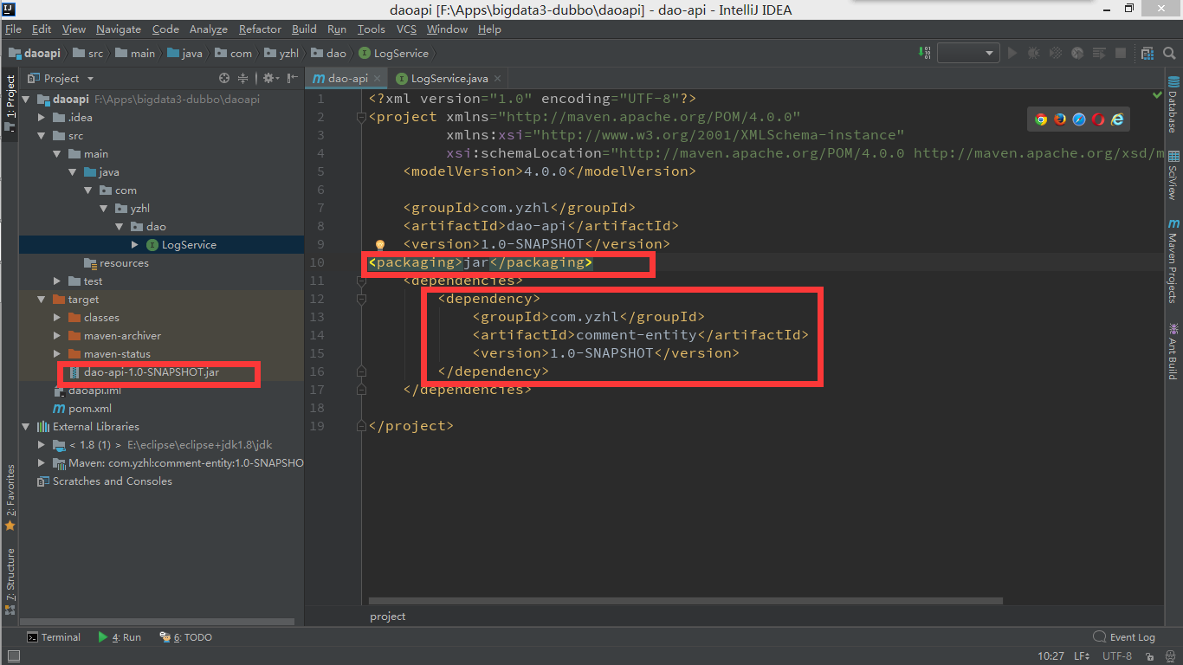Image resolution: width=1183 pixels, height=665 pixels.
Task: Collapse the src folder node
Action: coord(42,136)
